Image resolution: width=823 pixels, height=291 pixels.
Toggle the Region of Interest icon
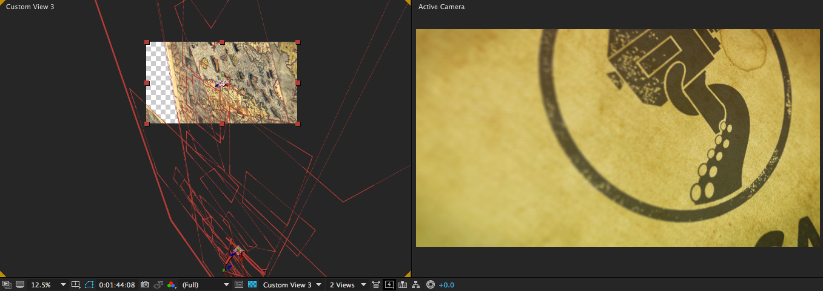(239, 284)
